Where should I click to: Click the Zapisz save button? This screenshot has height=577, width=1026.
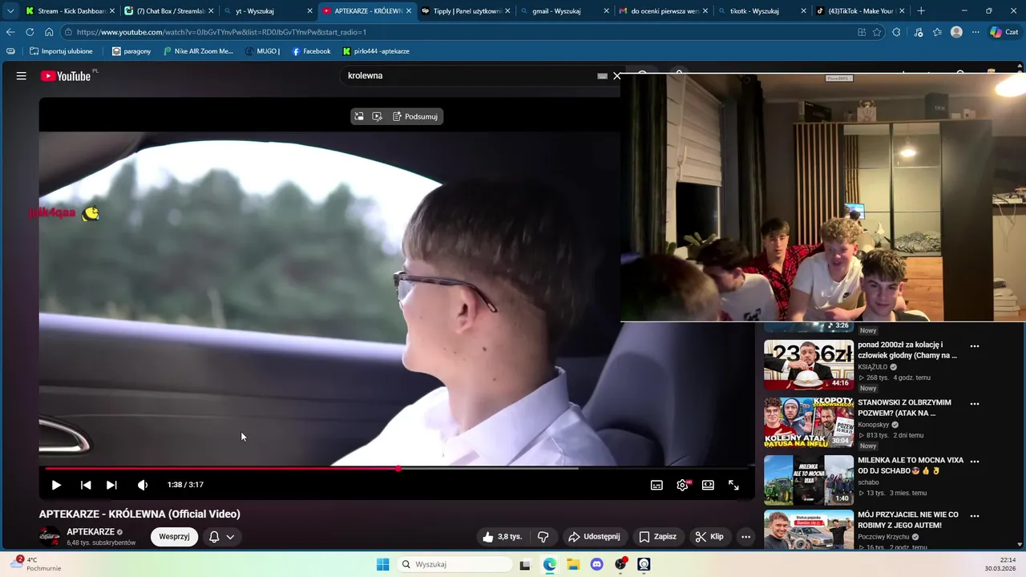click(x=657, y=537)
